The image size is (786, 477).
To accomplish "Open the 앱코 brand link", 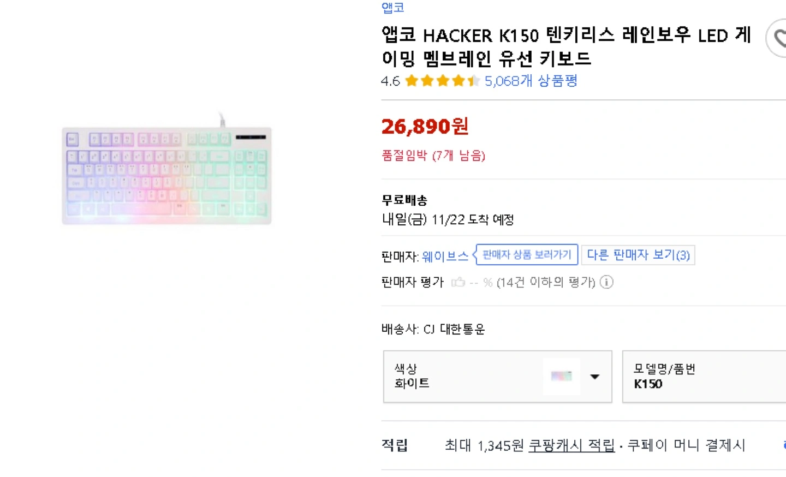I will 392,8.
